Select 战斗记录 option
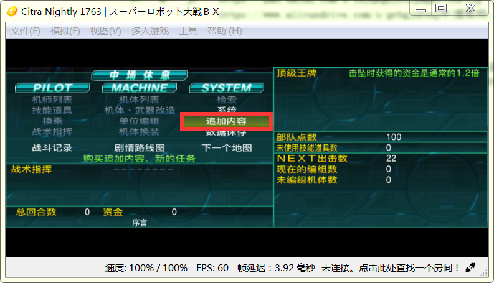This screenshot has width=494, height=283. coord(52,148)
